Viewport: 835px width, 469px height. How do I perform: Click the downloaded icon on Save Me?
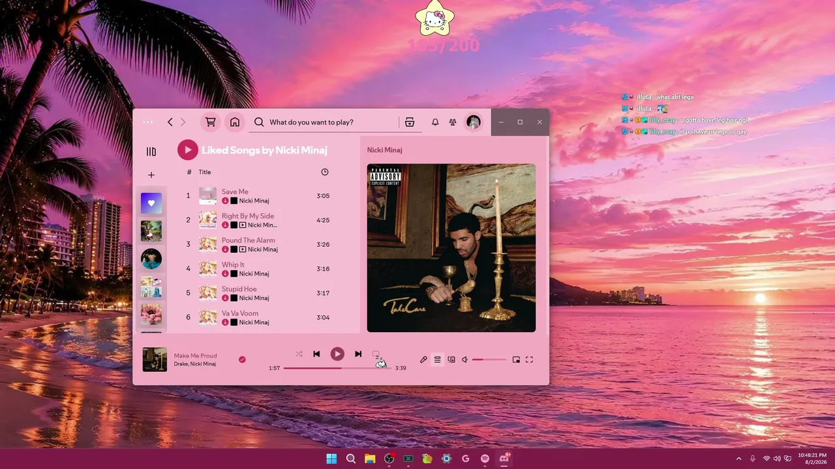(225, 201)
